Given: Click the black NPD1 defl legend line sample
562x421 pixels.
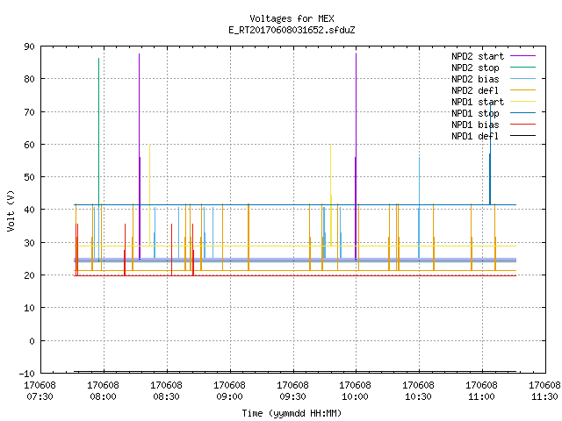Looking at the screenshot, I should click(x=523, y=136).
